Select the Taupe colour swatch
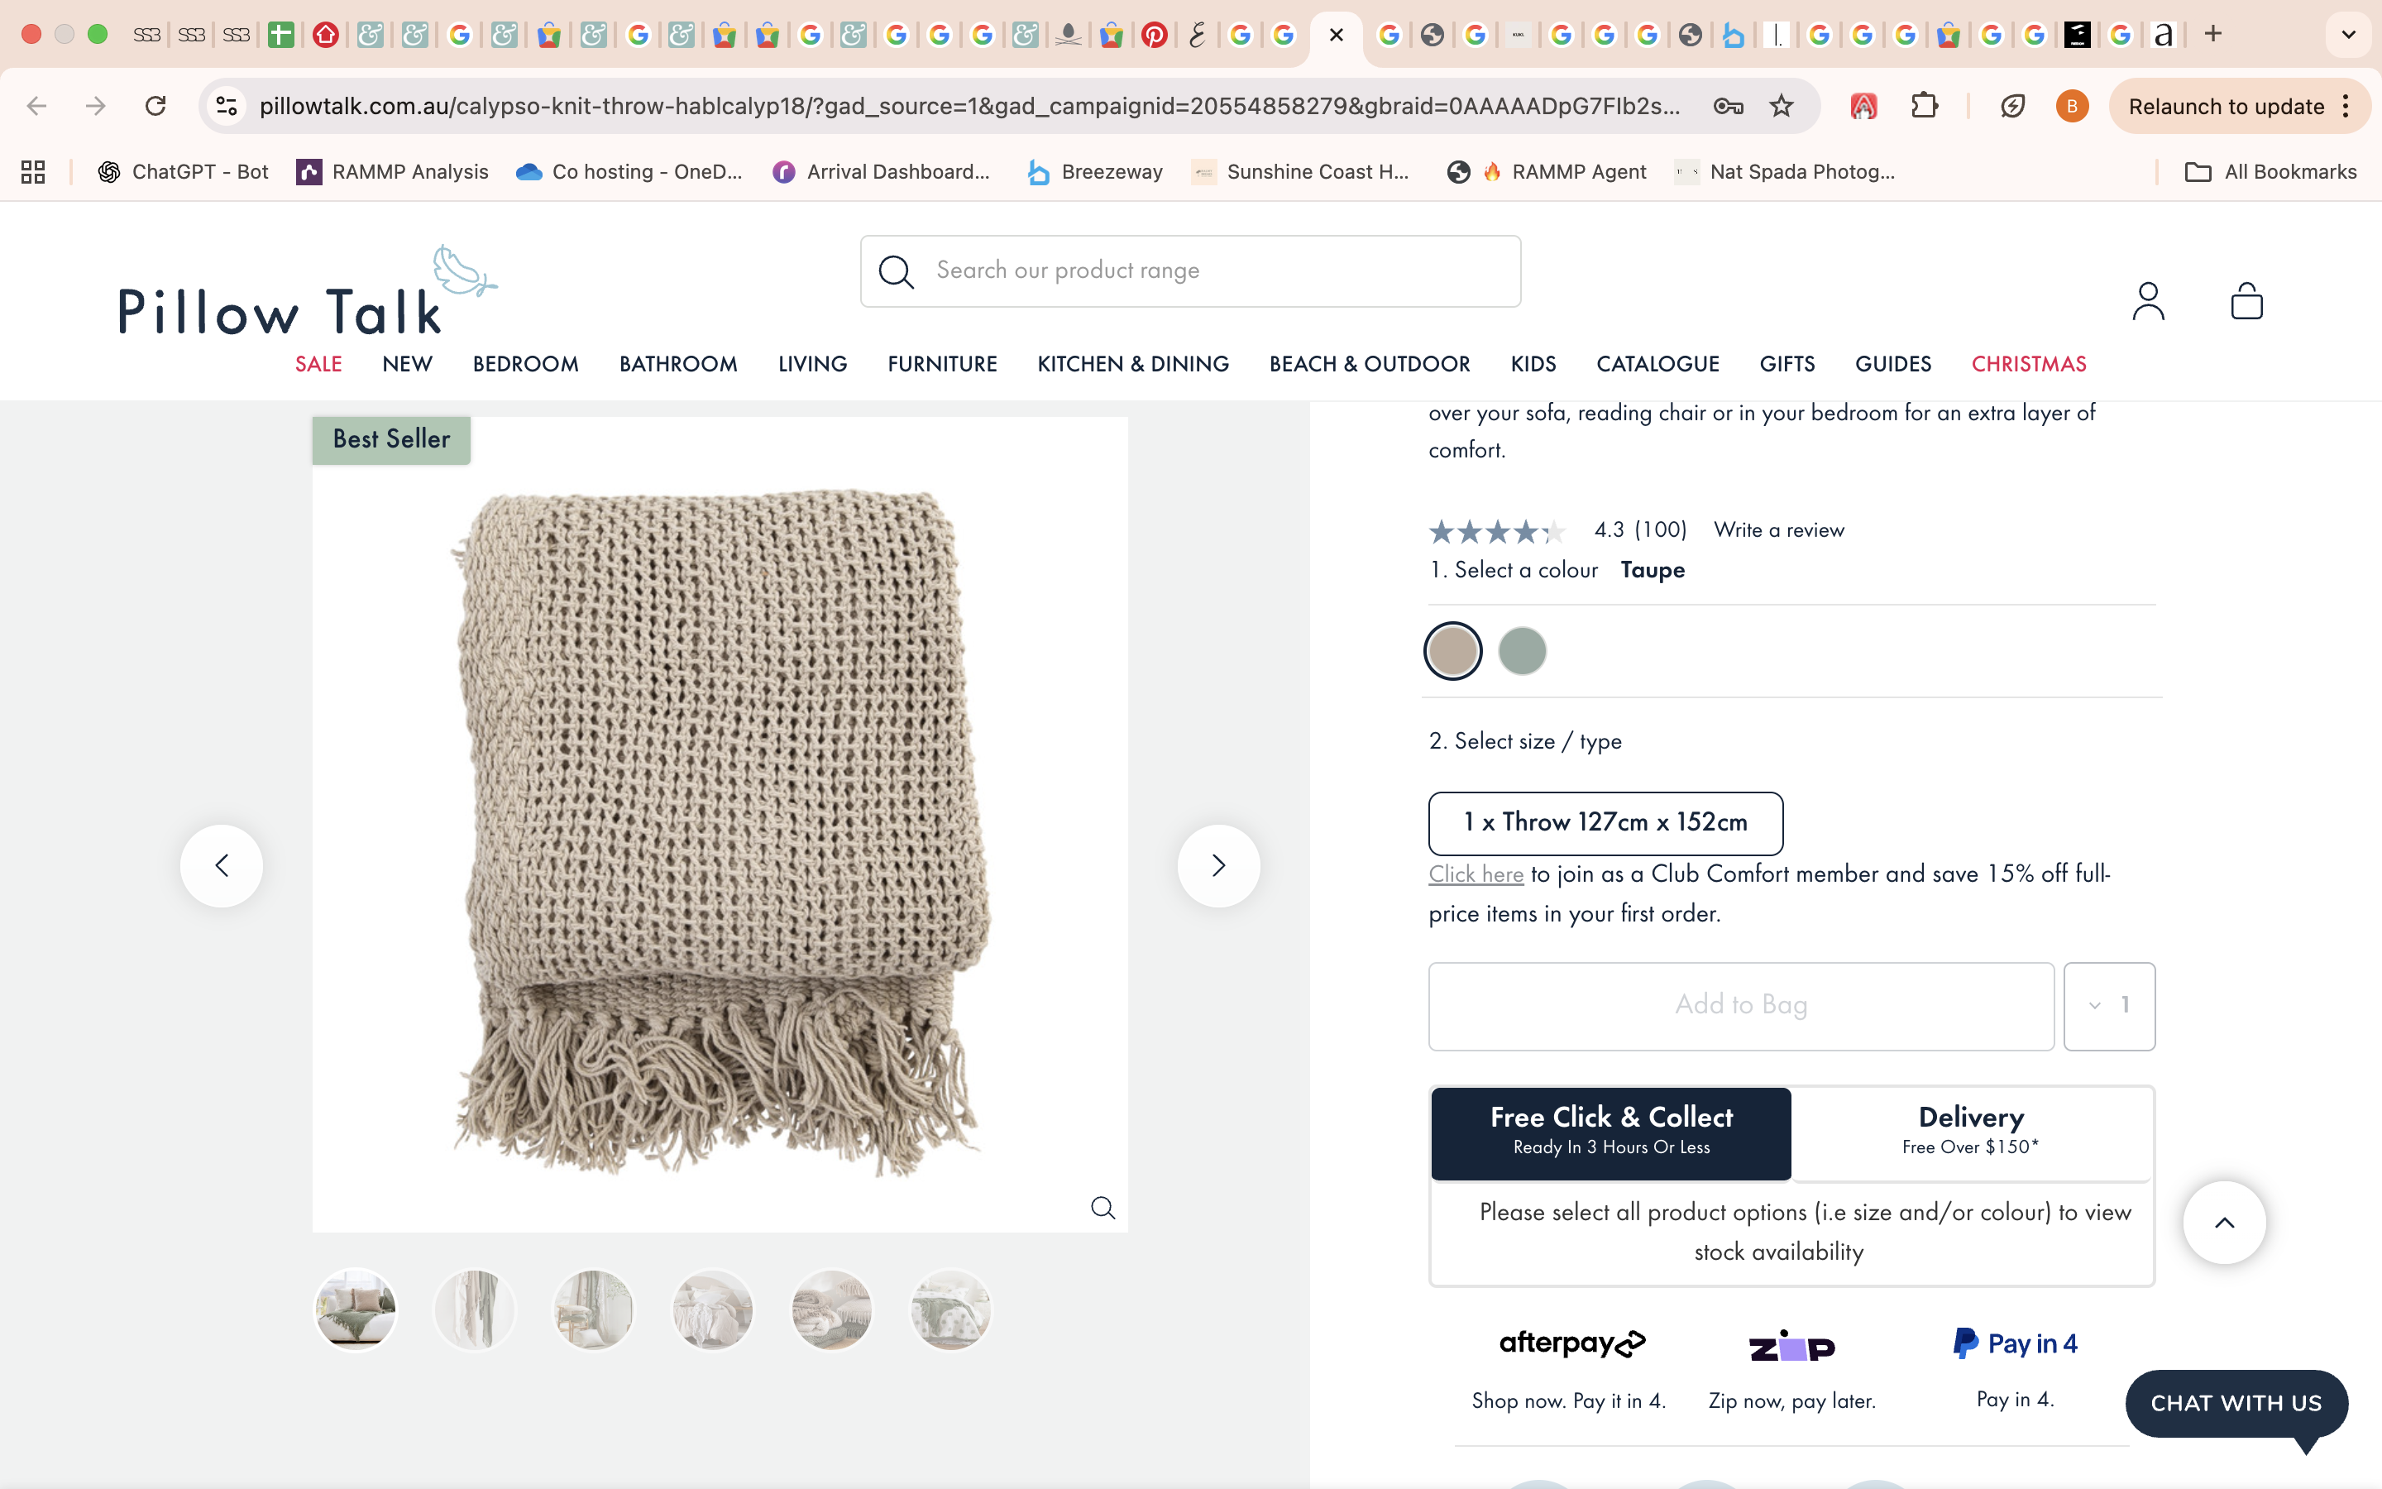The image size is (2382, 1489). [1453, 651]
